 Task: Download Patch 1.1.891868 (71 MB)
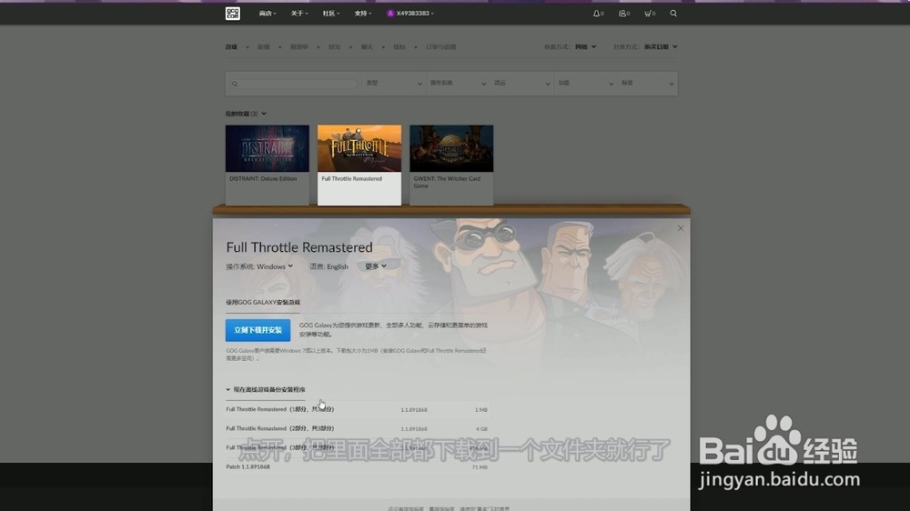[x=357, y=467]
